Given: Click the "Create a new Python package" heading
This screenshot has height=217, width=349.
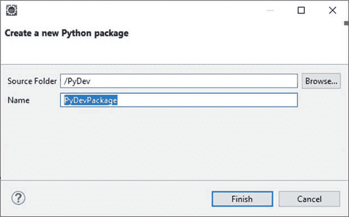Looking at the screenshot, I should [x=67, y=33].
